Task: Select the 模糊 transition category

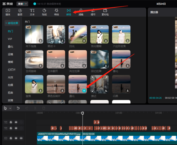Action: pos(10,62)
